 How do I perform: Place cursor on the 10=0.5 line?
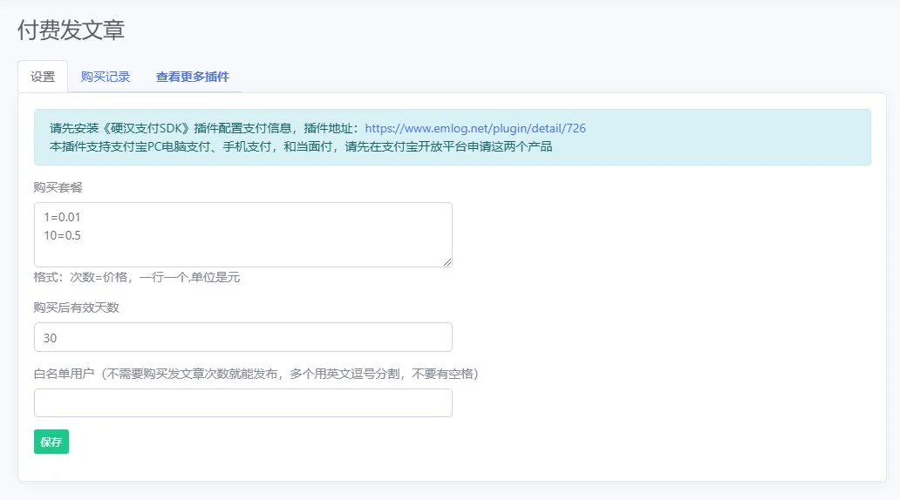[x=62, y=236]
